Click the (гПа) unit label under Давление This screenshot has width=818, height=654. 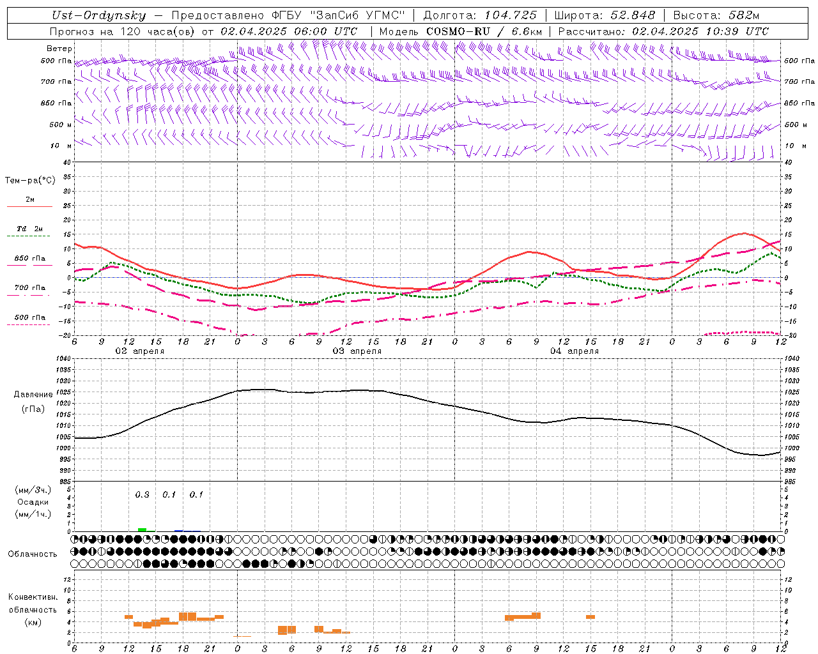[x=33, y=409]
